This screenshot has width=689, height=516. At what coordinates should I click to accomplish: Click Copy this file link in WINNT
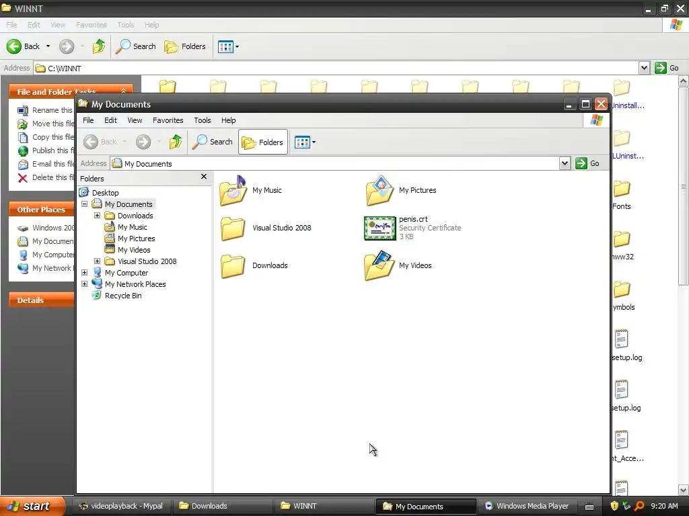point(53,137)
